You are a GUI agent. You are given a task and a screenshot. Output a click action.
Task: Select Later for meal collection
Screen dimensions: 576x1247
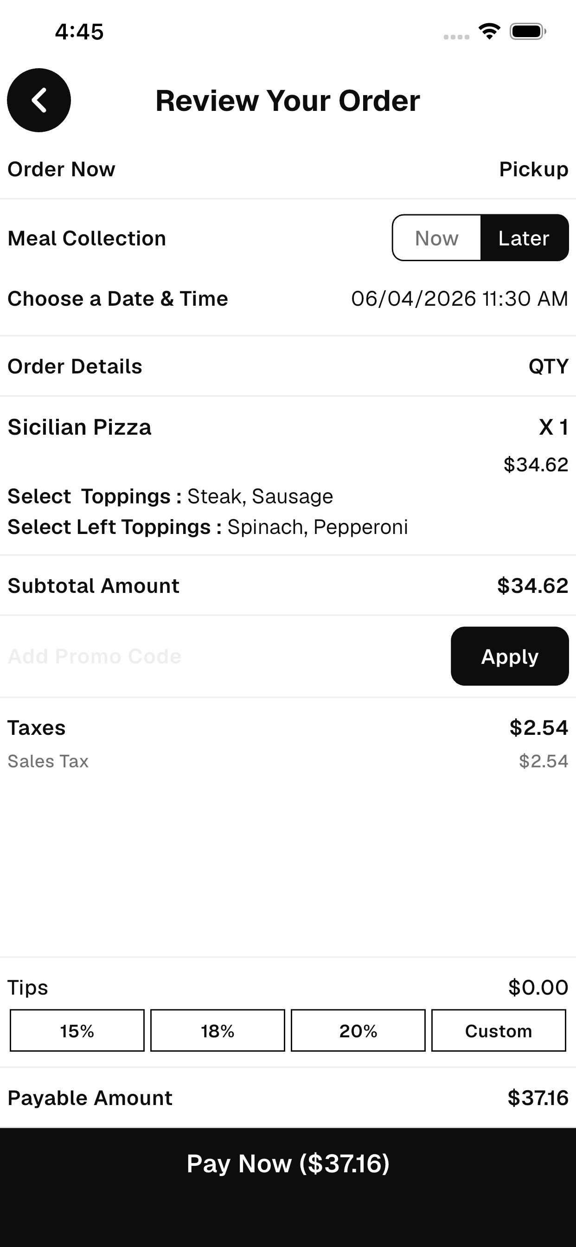(524, 238)
